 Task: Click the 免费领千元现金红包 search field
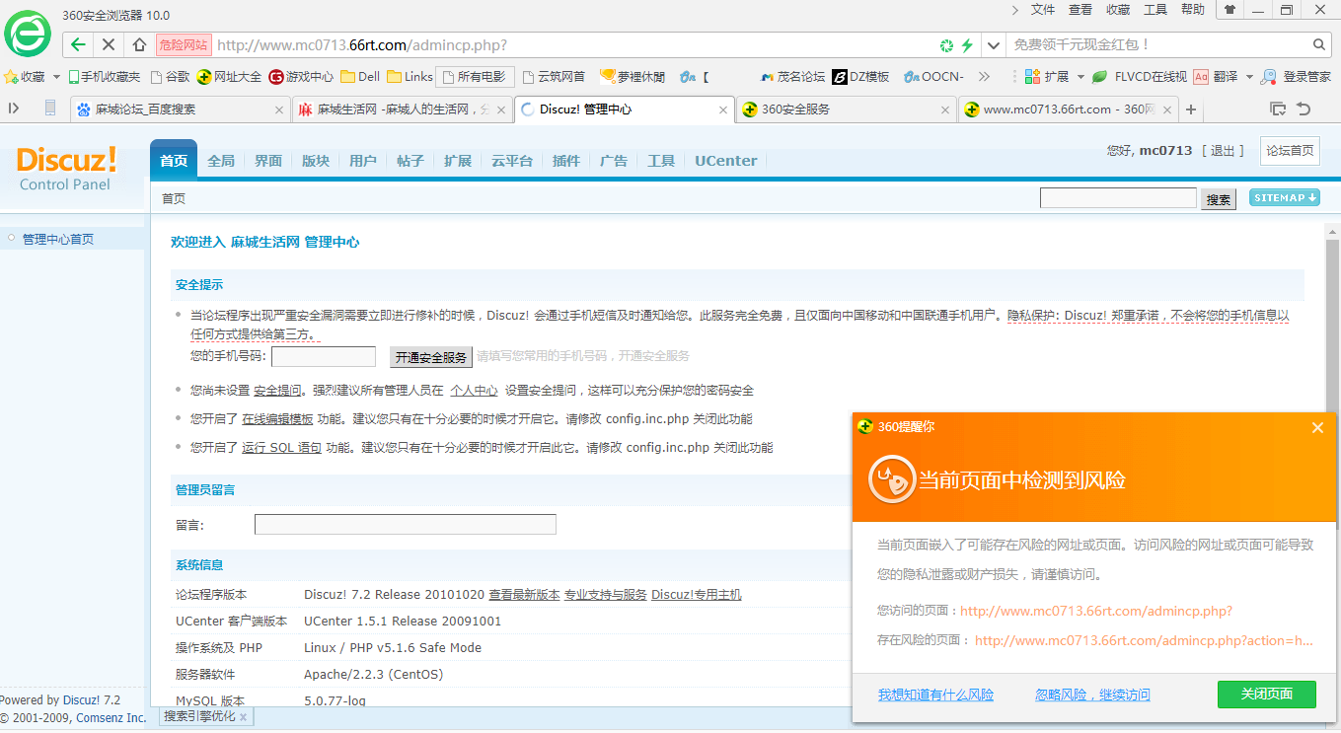(x=1158, y=45)
